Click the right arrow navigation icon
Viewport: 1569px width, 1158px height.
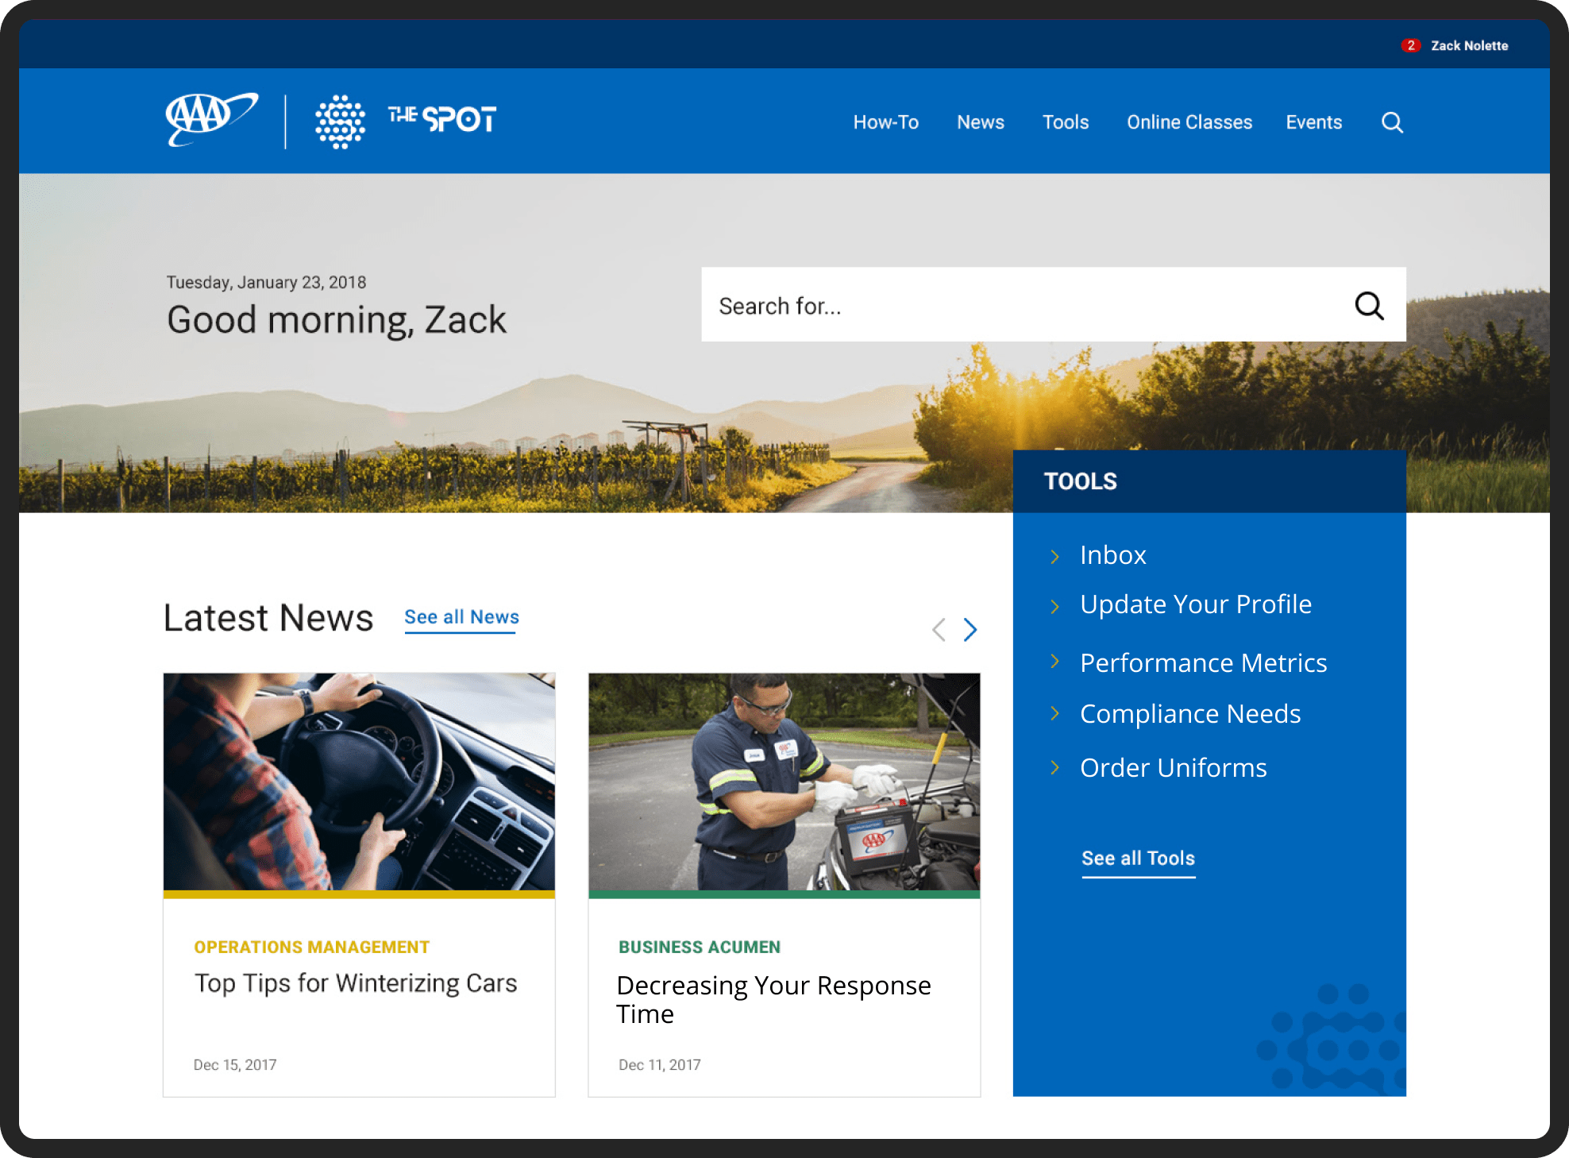(x=971, y=630)
